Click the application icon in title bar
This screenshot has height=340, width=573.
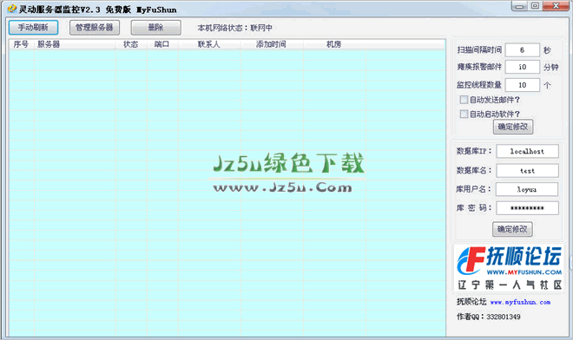pos(12,9)
